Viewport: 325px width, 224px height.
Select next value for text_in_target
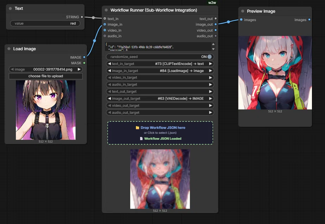click(x=210, y=64)
